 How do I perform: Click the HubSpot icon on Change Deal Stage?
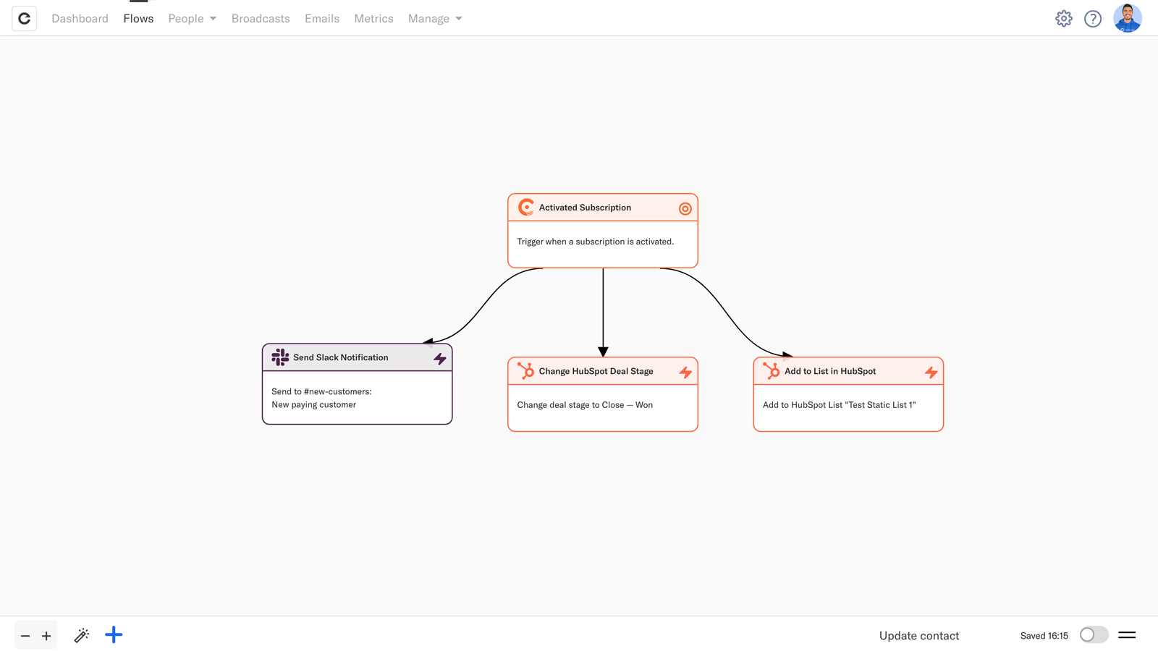525,371
